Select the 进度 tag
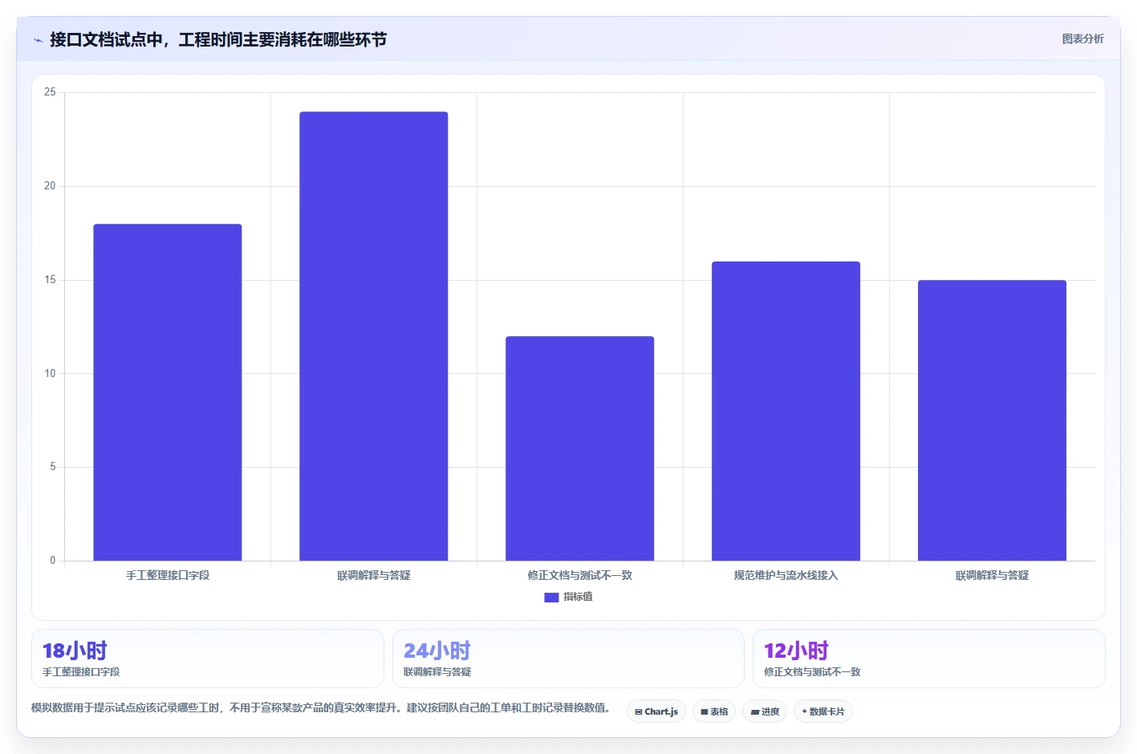Image resolution: width=1137 pixels, height=754 pixels. (x=765, y=711)
